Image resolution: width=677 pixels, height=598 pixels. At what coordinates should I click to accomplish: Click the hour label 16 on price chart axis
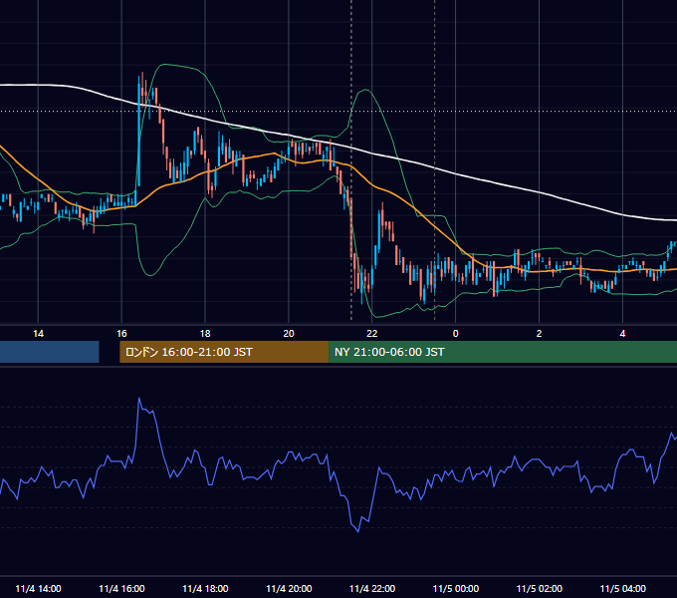tap(121, 334)
